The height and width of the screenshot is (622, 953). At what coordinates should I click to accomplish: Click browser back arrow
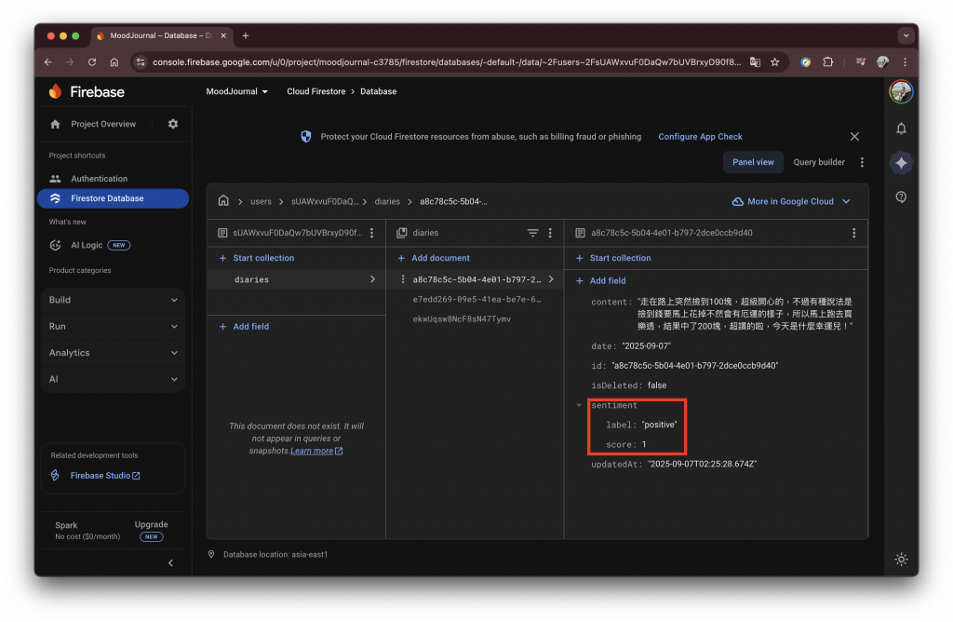[x=48, y=62]
